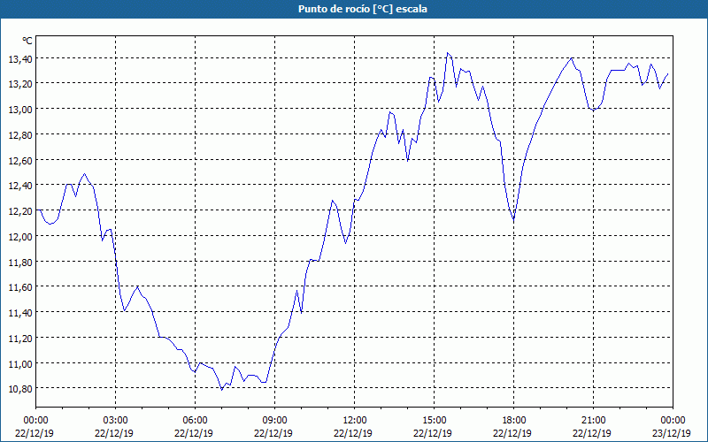The width and height of the screenshot is (708, 442).
Task: Select the 22/12/19 date under 18:00
Action: pyautogui.click(x=513, y=433)
